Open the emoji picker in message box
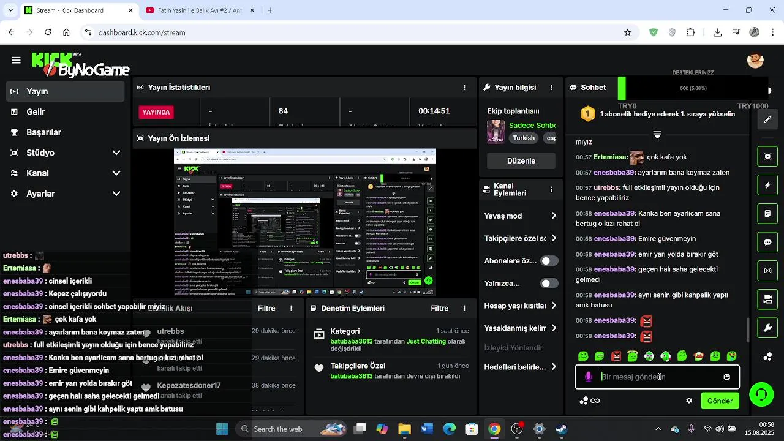The image size is (784, 441). (727, 377)
